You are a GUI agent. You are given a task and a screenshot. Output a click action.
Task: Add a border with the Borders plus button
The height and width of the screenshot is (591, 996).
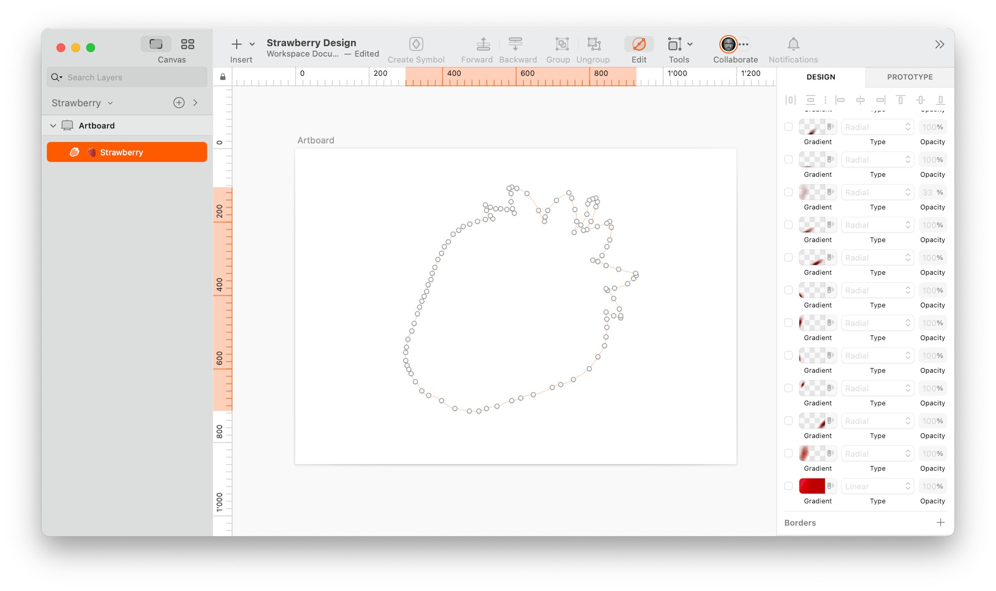tap(942, 523)
